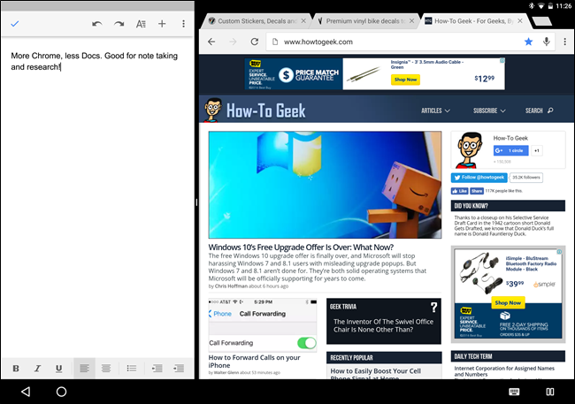Click the Google +1 button
This screenshot has height=404, width=575.
[x=537, y=150]
